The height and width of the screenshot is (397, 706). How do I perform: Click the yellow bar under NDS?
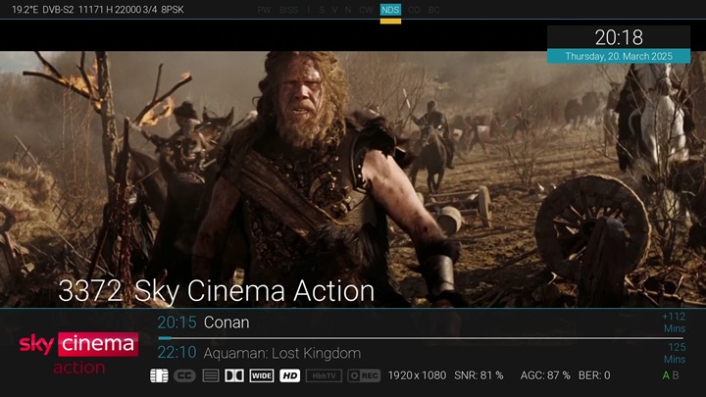tap(390, 22)
